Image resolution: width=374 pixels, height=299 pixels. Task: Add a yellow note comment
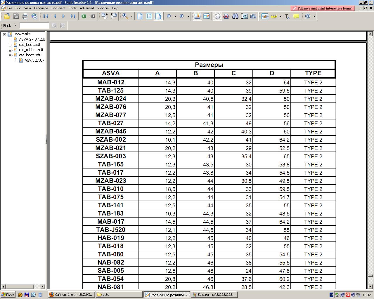[296, 16]
